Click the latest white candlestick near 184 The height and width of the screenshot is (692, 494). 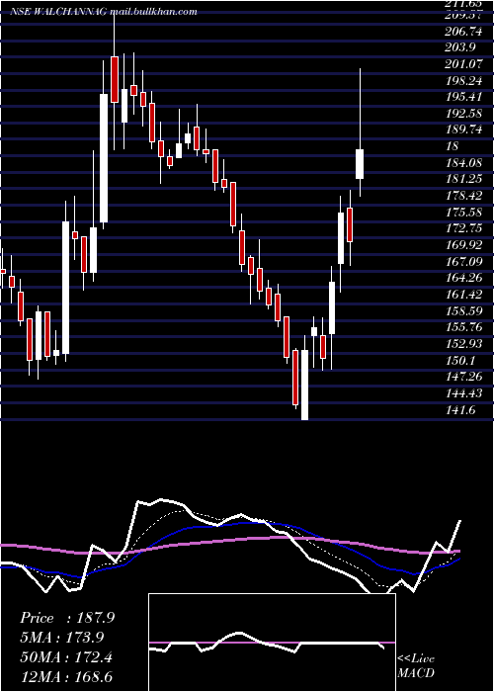[x=360, y=164]
